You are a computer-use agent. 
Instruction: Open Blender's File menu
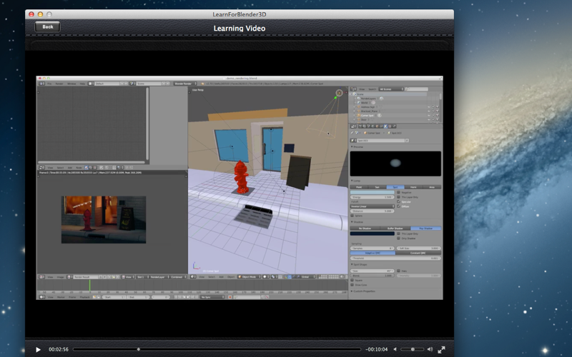(x=49, y=84)
